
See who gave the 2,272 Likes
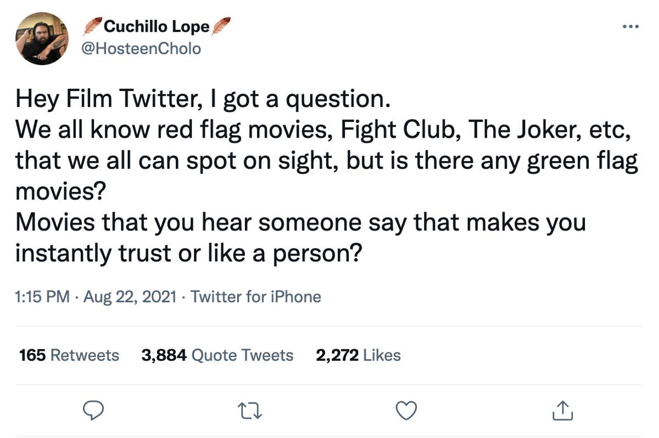358,355
